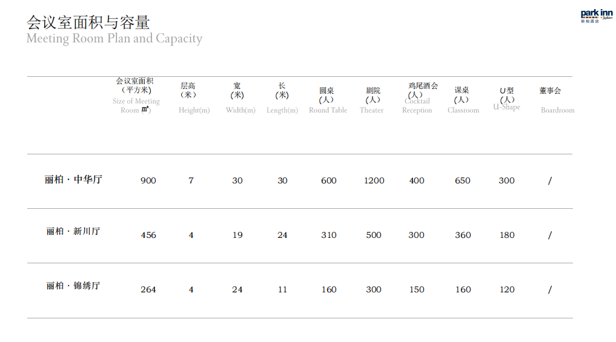Viewport: 616px width, 342px height.
Task: Click the U-Shape column header
Action: point(506,107)
